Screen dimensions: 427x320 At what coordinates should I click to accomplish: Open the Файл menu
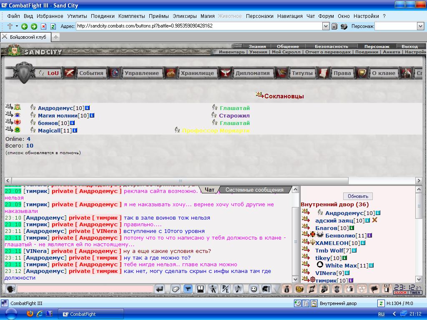13,16
